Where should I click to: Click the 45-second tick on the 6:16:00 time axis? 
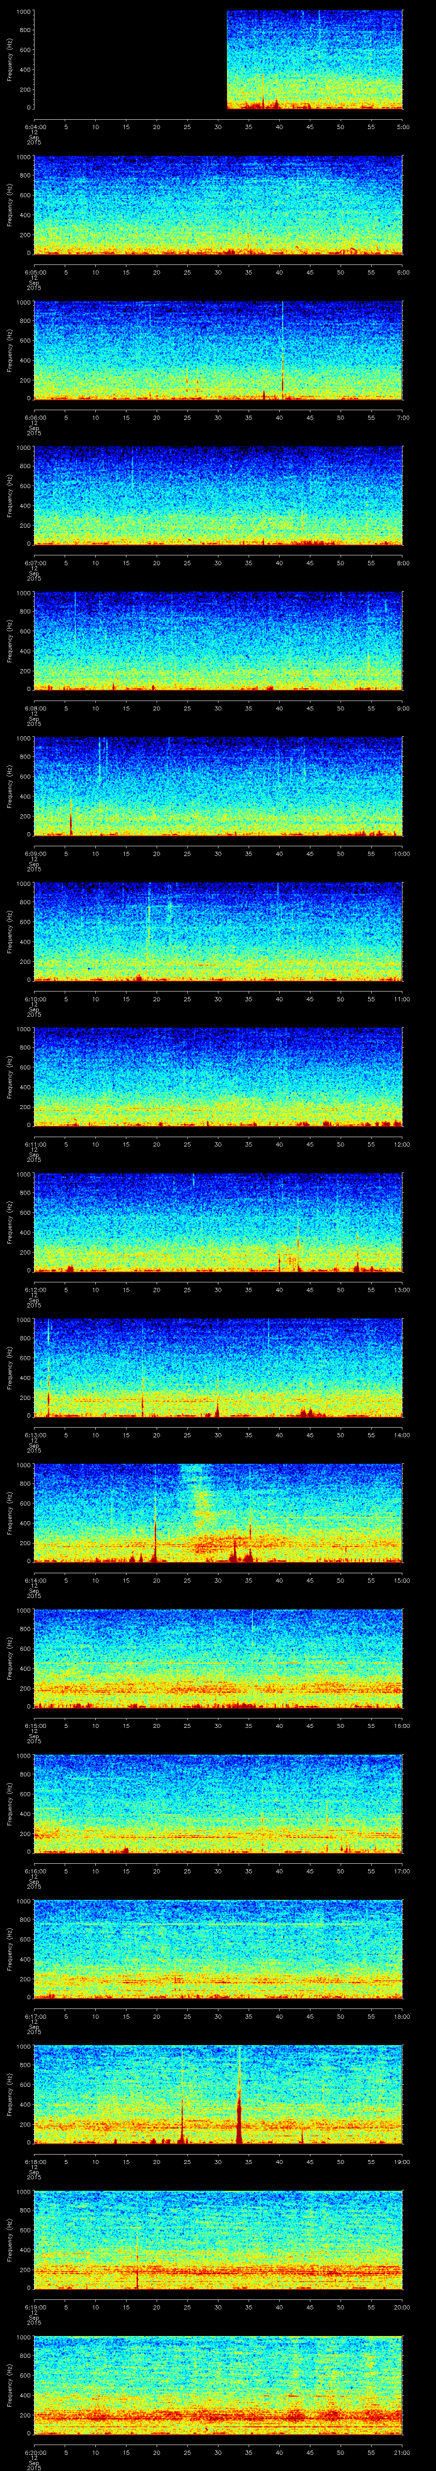pyautogui.click(x=310, y=1870)
